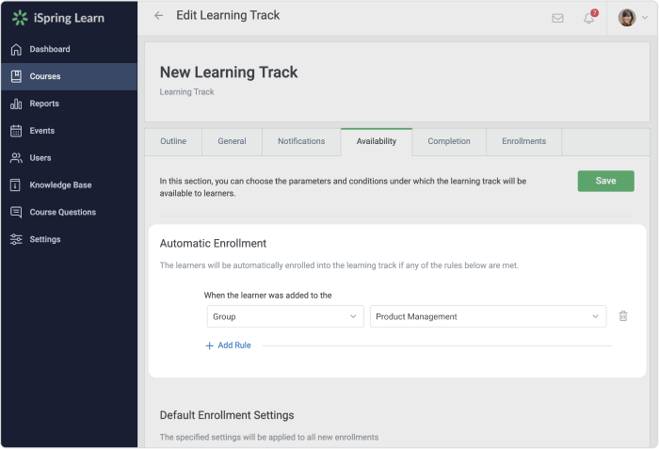Click the iSpring Learn brand name
The width and height of the screenshot is (659, 449).
pos(69,18)
